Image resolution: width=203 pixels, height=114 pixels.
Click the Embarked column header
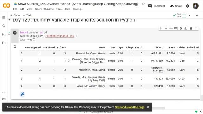coord(193,47)
